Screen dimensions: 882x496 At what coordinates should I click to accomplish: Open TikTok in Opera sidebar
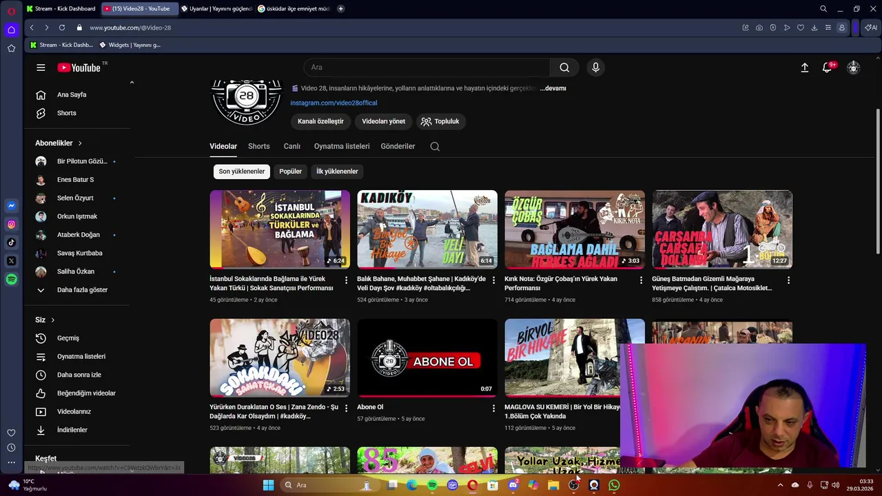click(x=11, y=242)
